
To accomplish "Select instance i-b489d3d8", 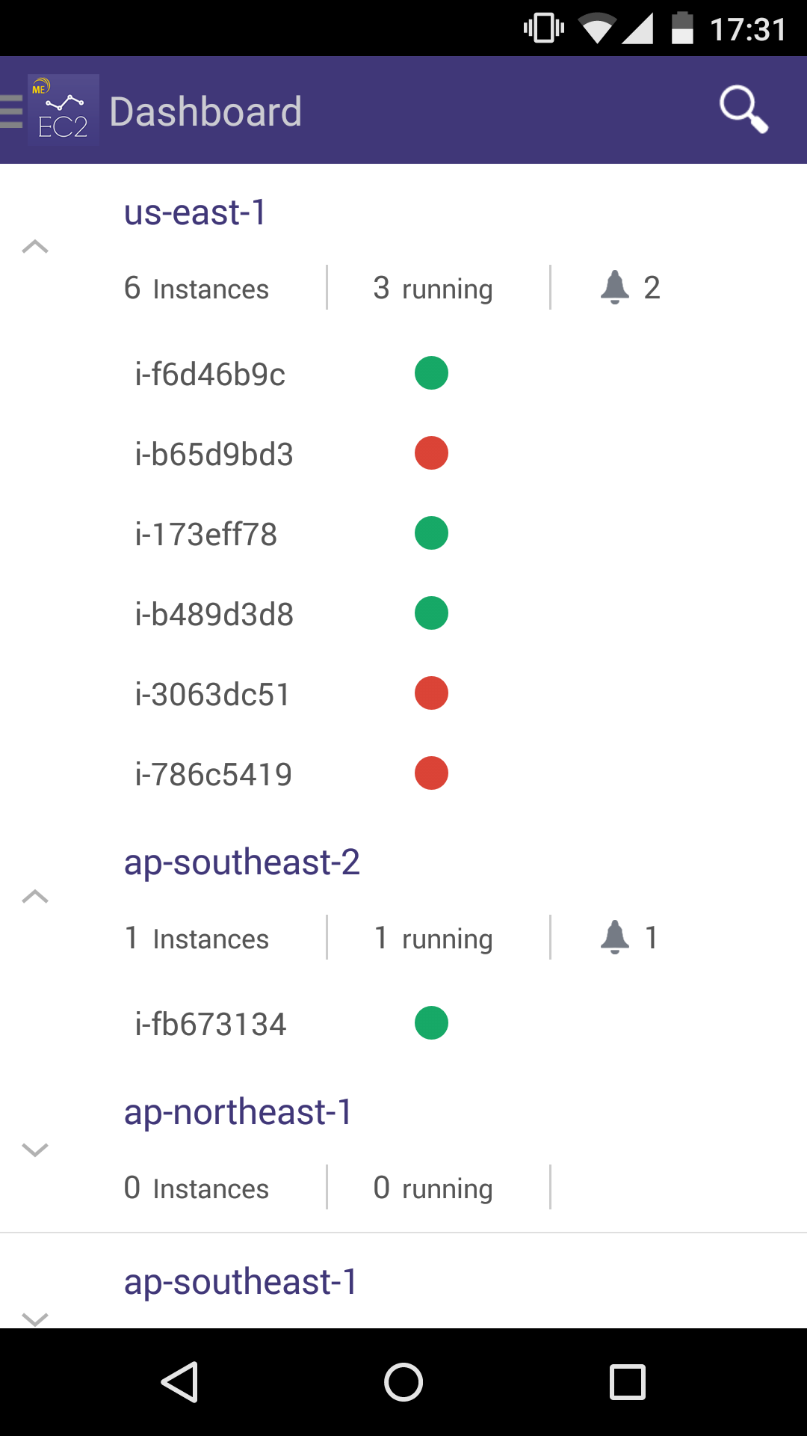I will [214, 615].
